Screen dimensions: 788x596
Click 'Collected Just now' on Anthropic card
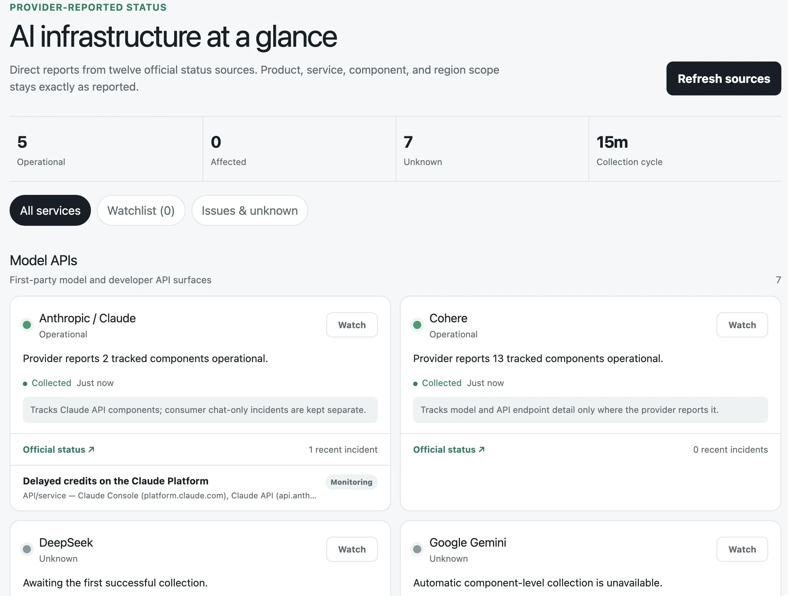tap(68, 383)
